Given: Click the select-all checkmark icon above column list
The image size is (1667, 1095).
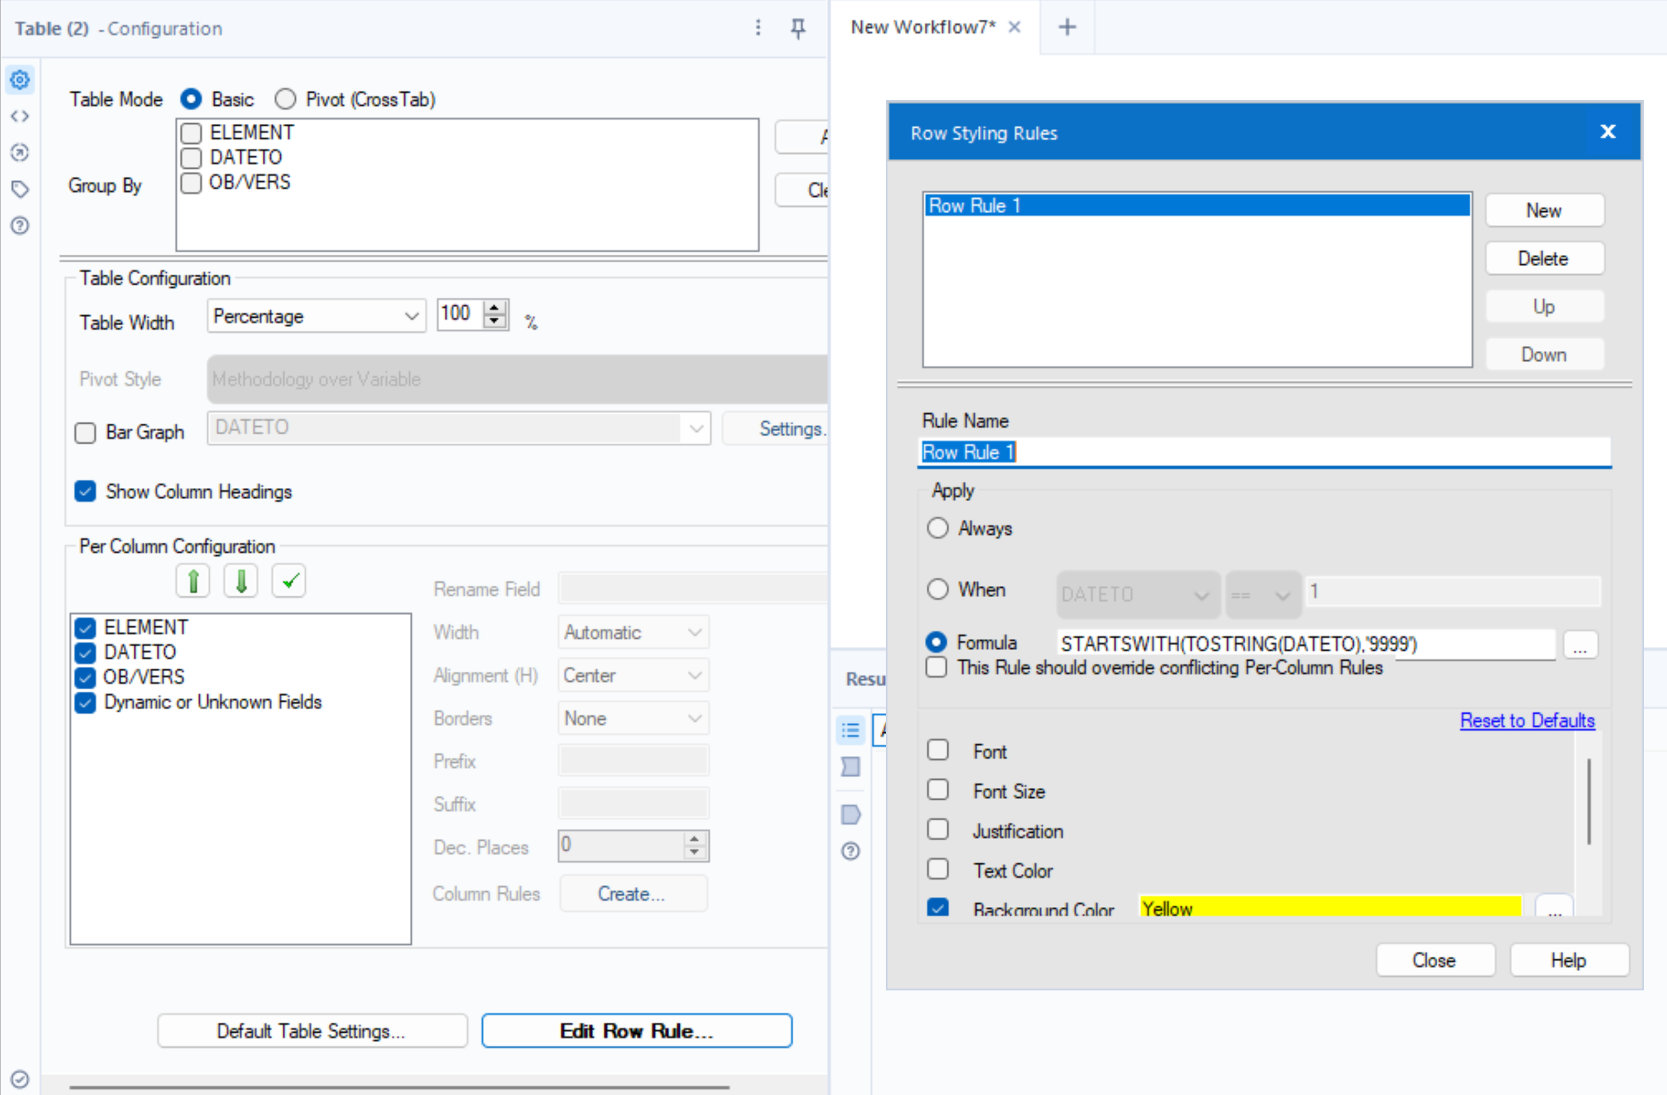Looking at the screenshot, I should (289, 580).
